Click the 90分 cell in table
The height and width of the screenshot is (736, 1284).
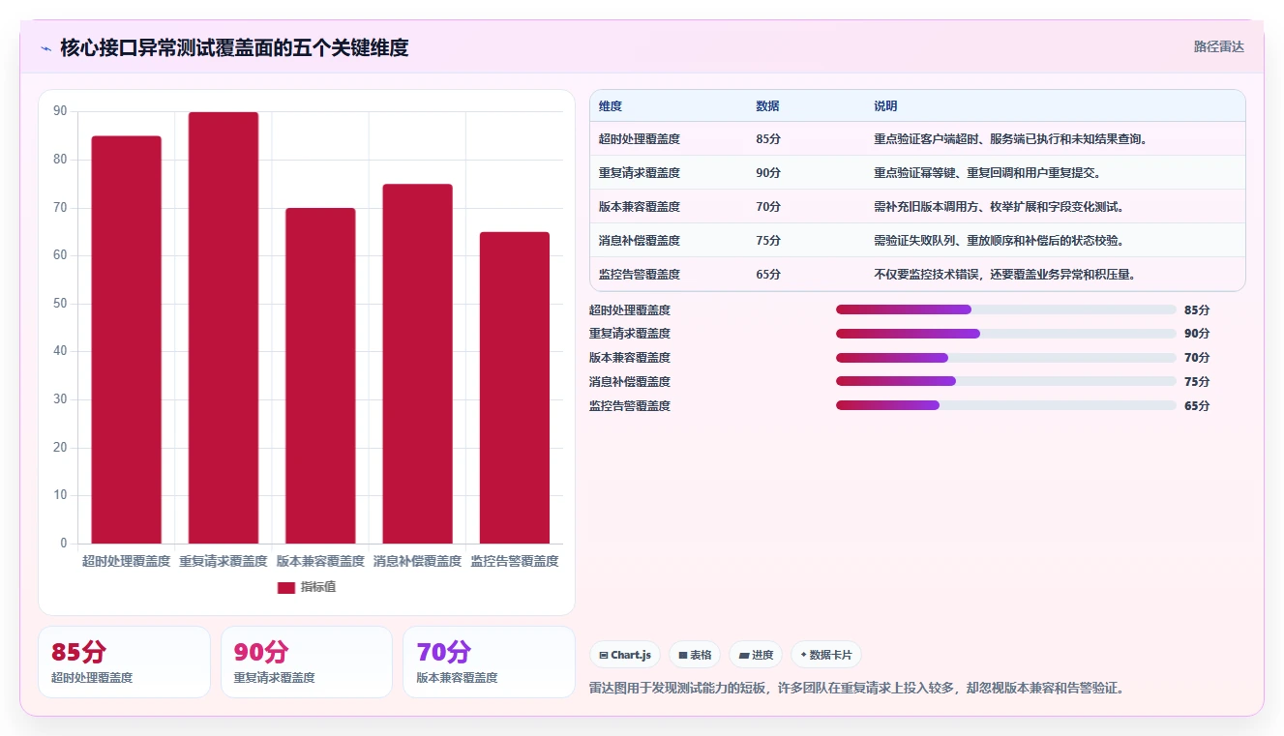[768, 173]
